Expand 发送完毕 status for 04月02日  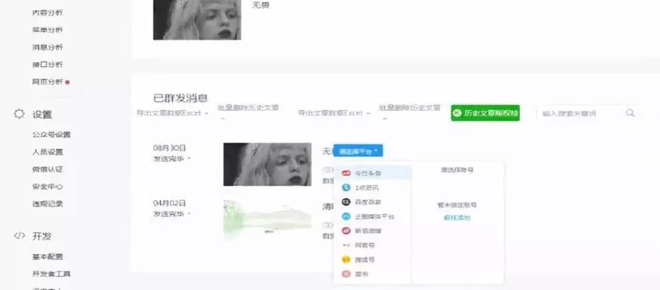click(x=172, y=214)
